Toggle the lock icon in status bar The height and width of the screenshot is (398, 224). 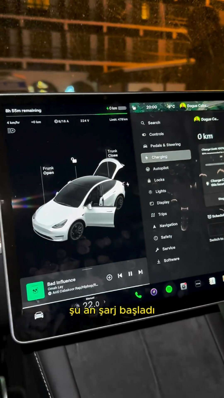click(x=134, y=108)
